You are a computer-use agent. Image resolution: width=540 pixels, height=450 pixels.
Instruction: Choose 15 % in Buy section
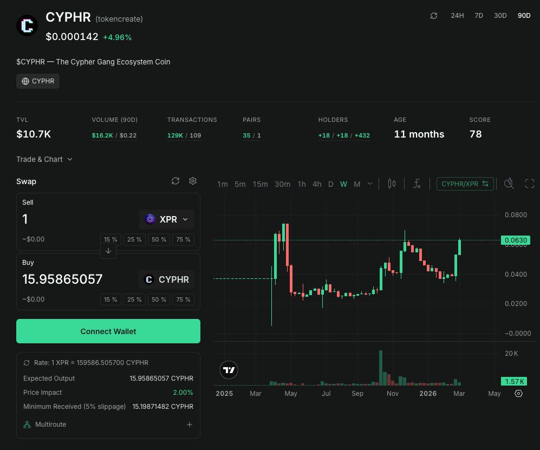[x=110, y=299]
